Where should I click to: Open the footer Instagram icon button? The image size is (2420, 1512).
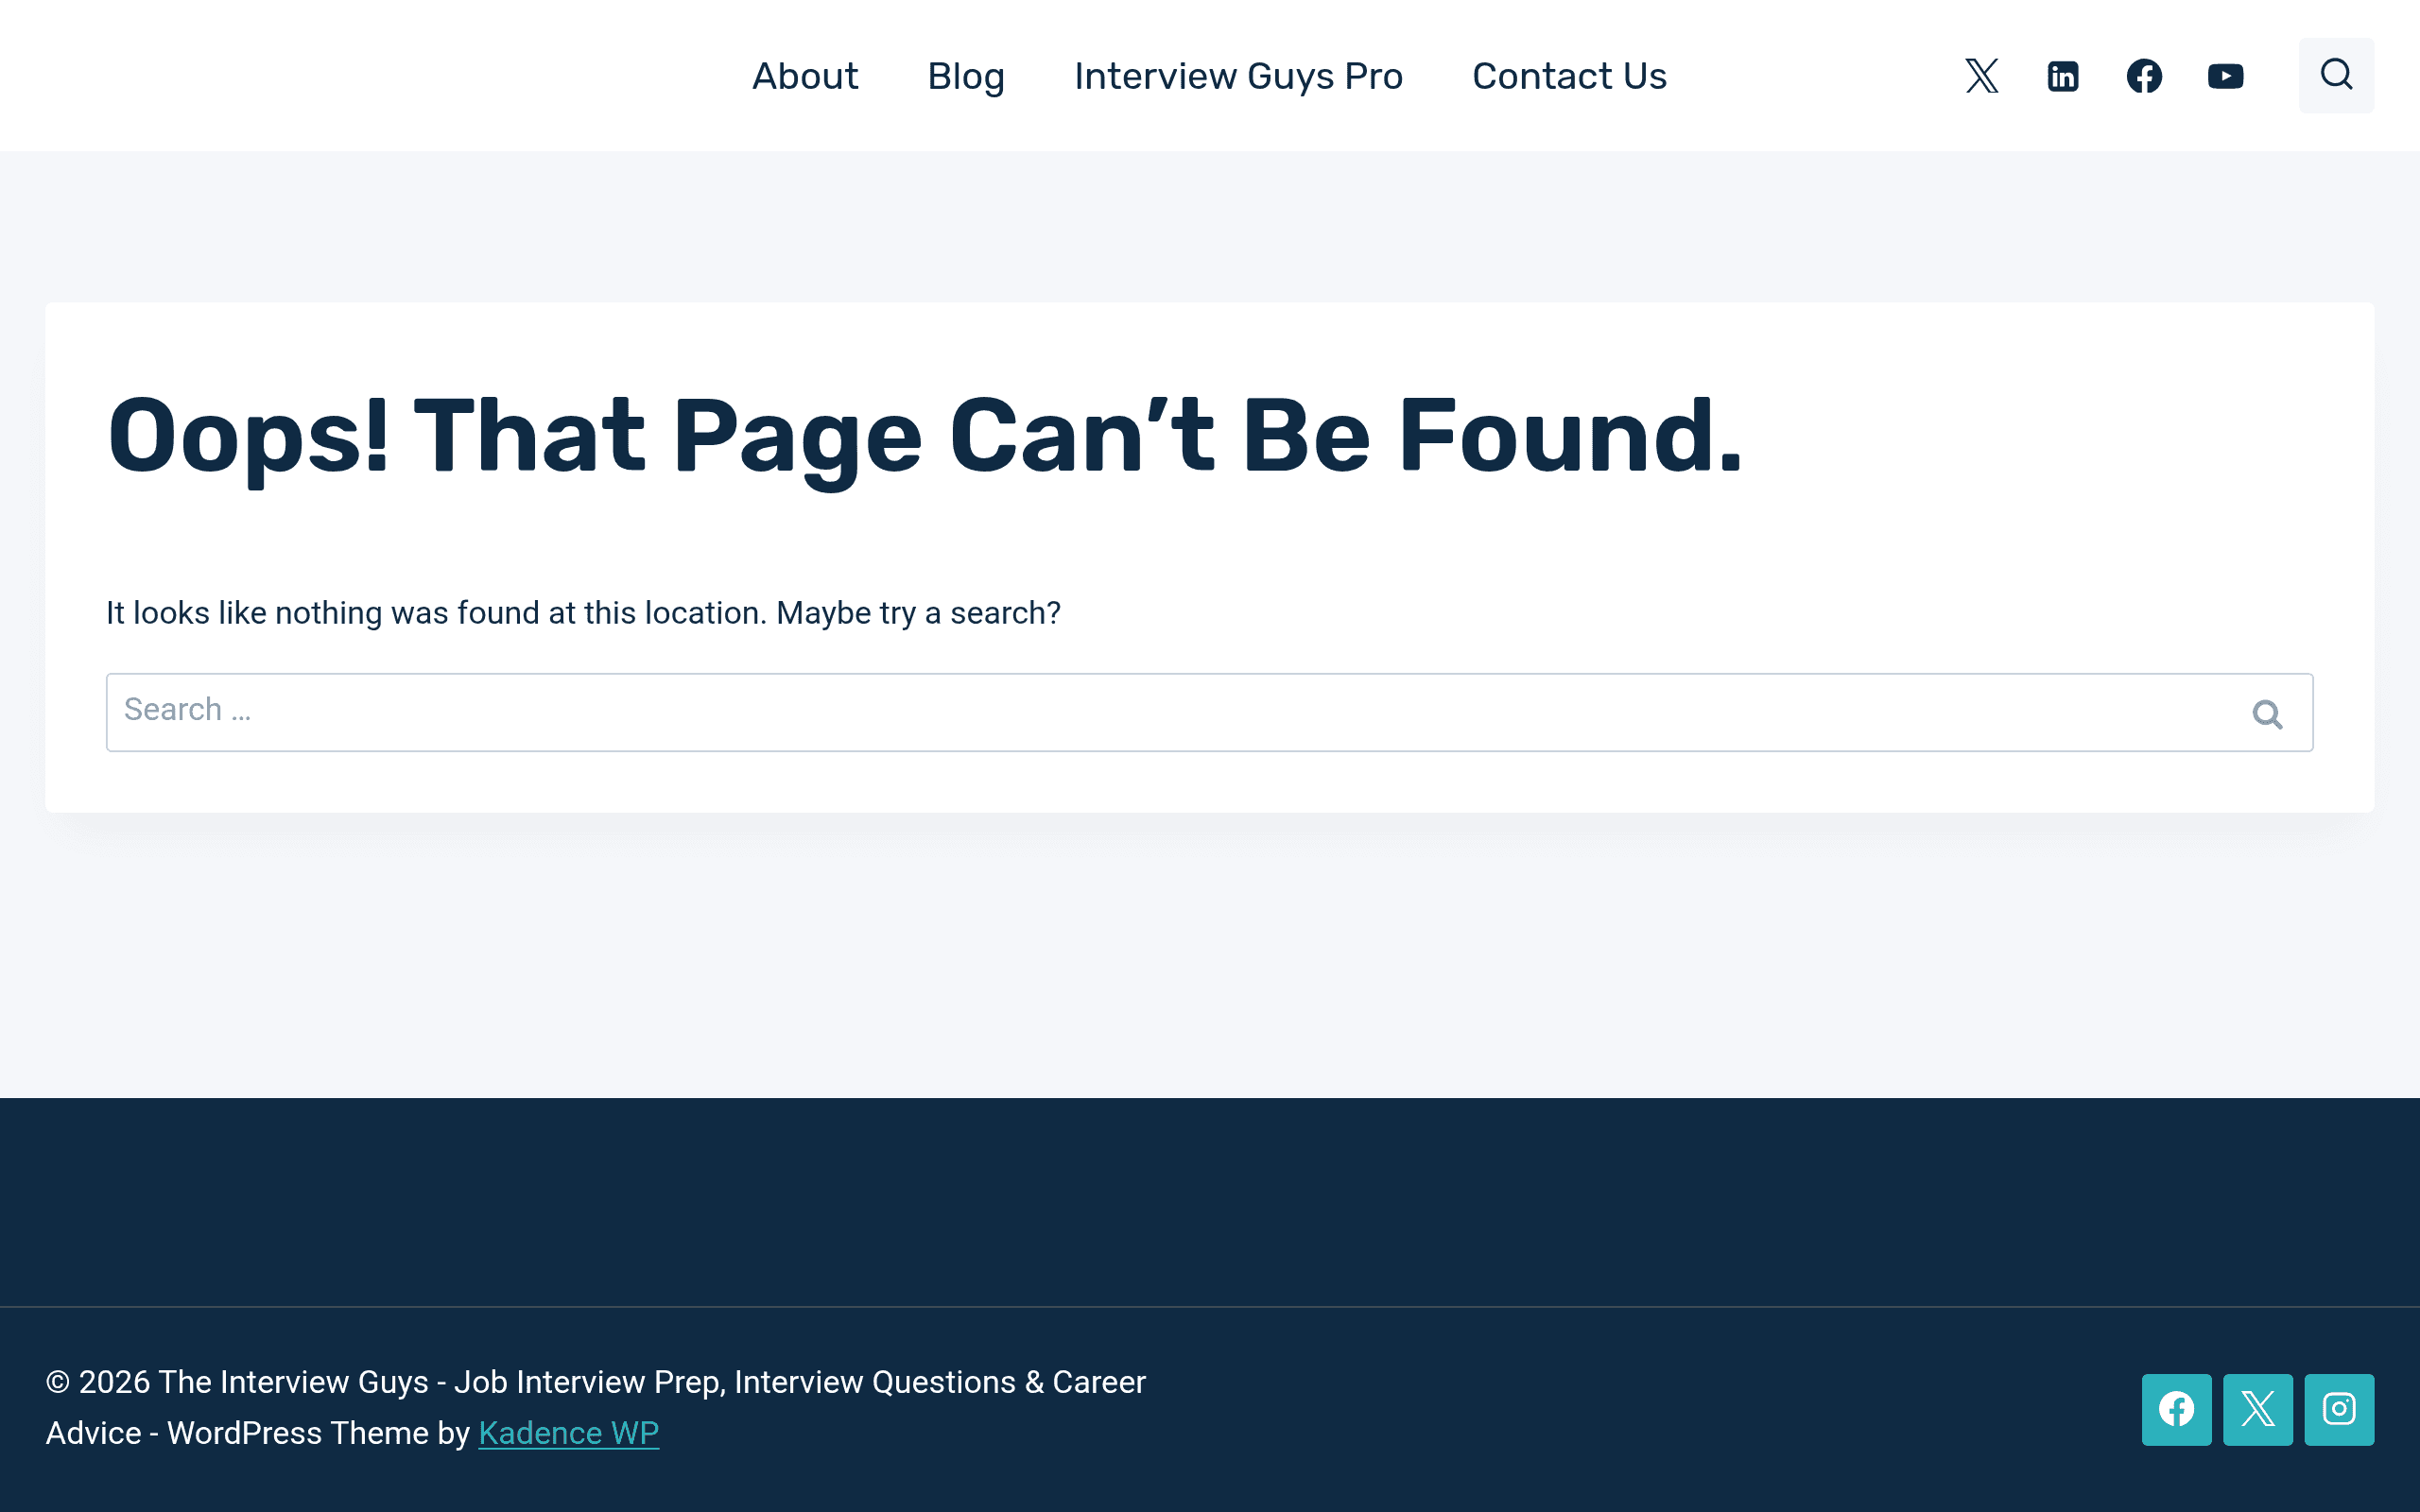[2339, 1409]
